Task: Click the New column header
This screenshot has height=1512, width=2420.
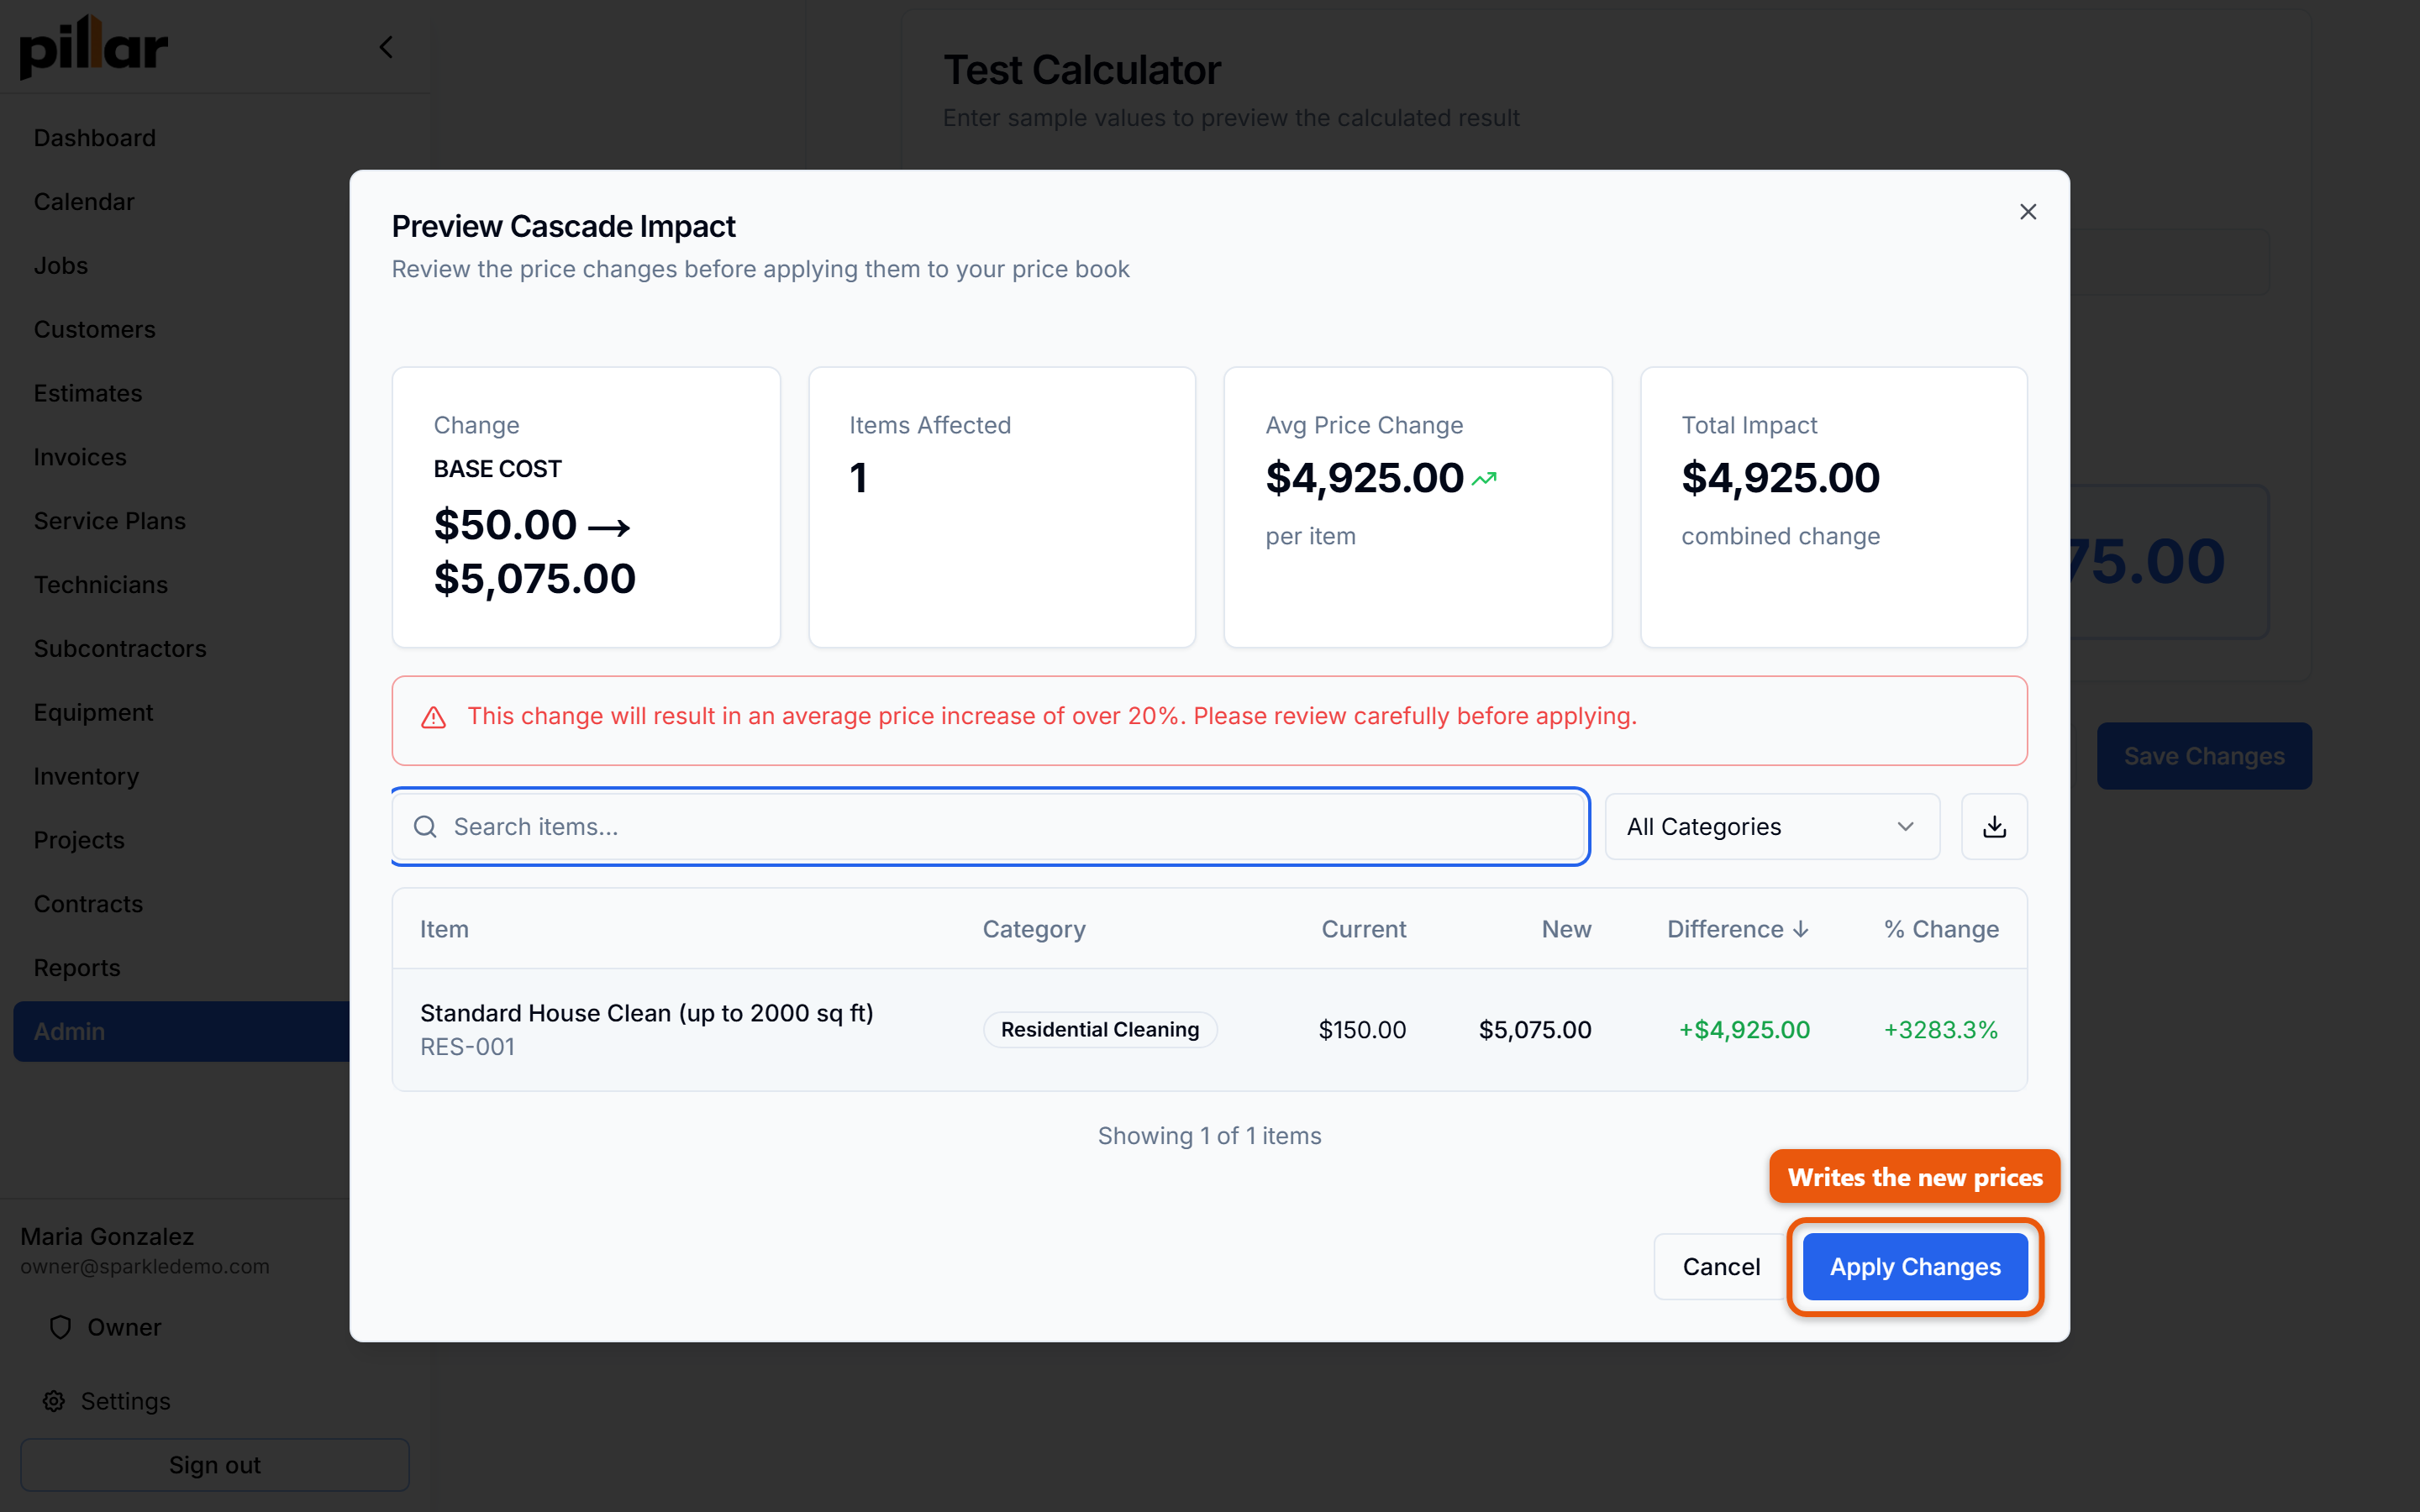Action: point(1566,929)
